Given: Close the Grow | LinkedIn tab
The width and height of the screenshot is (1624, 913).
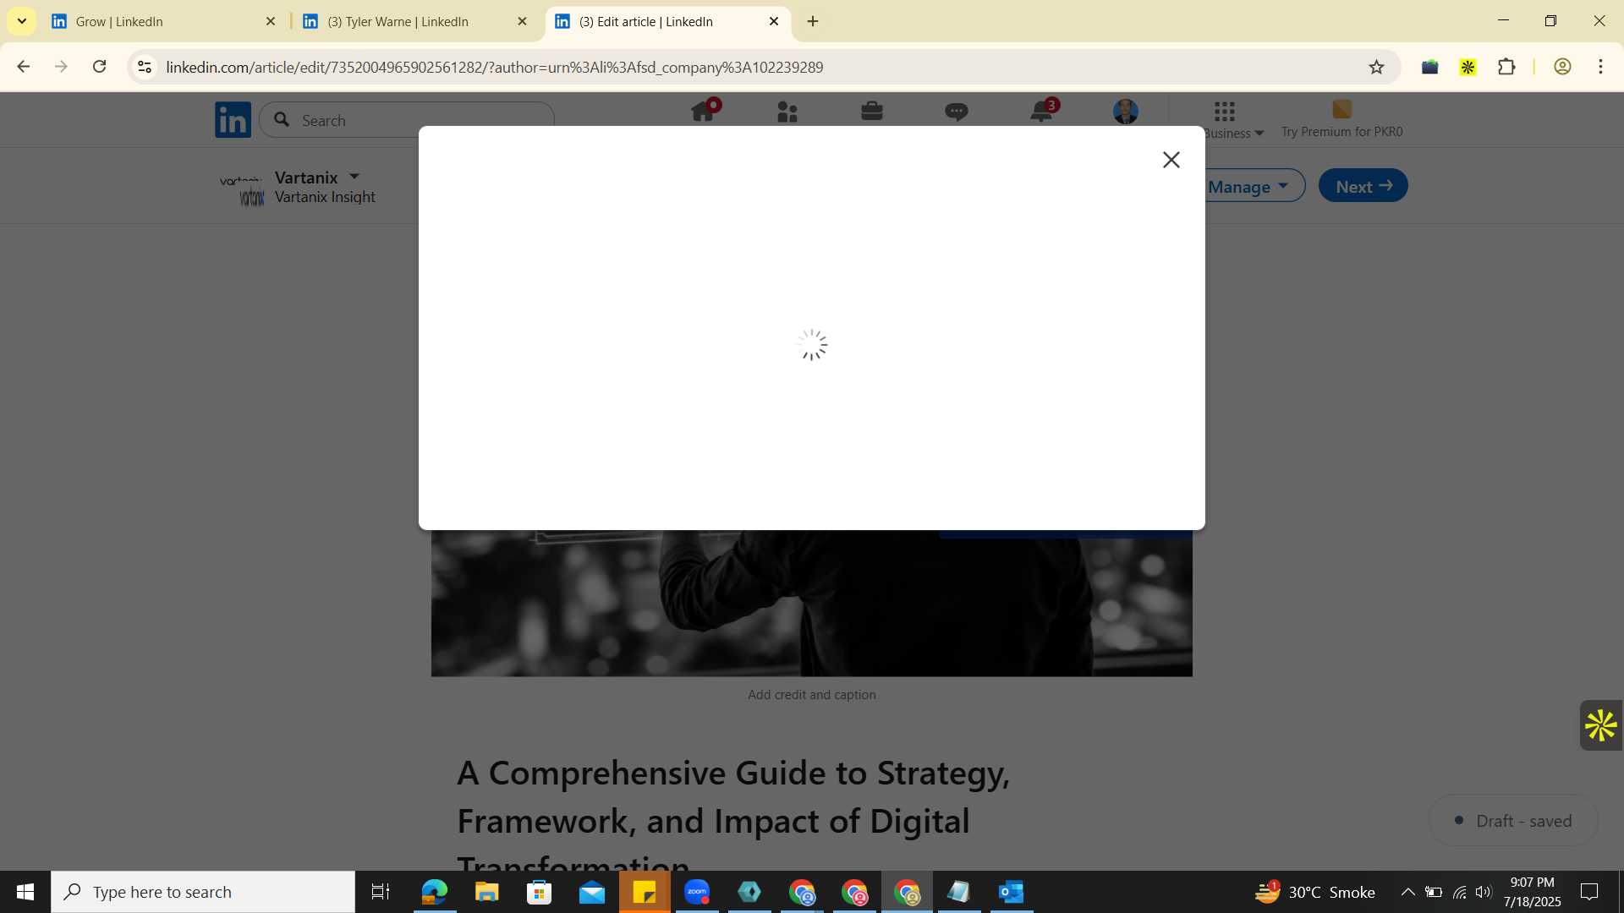Looking at the screenshot, I should (x=271, y=21).
